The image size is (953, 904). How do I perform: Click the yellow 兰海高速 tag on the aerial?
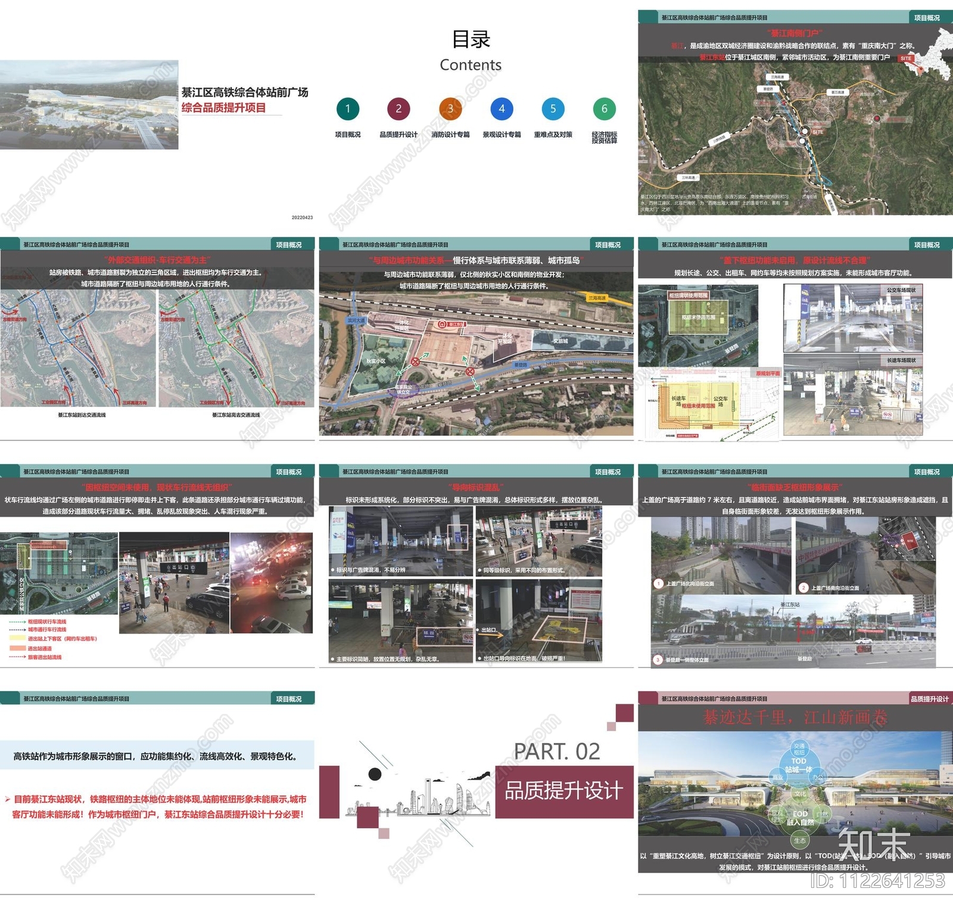[596, 298]
